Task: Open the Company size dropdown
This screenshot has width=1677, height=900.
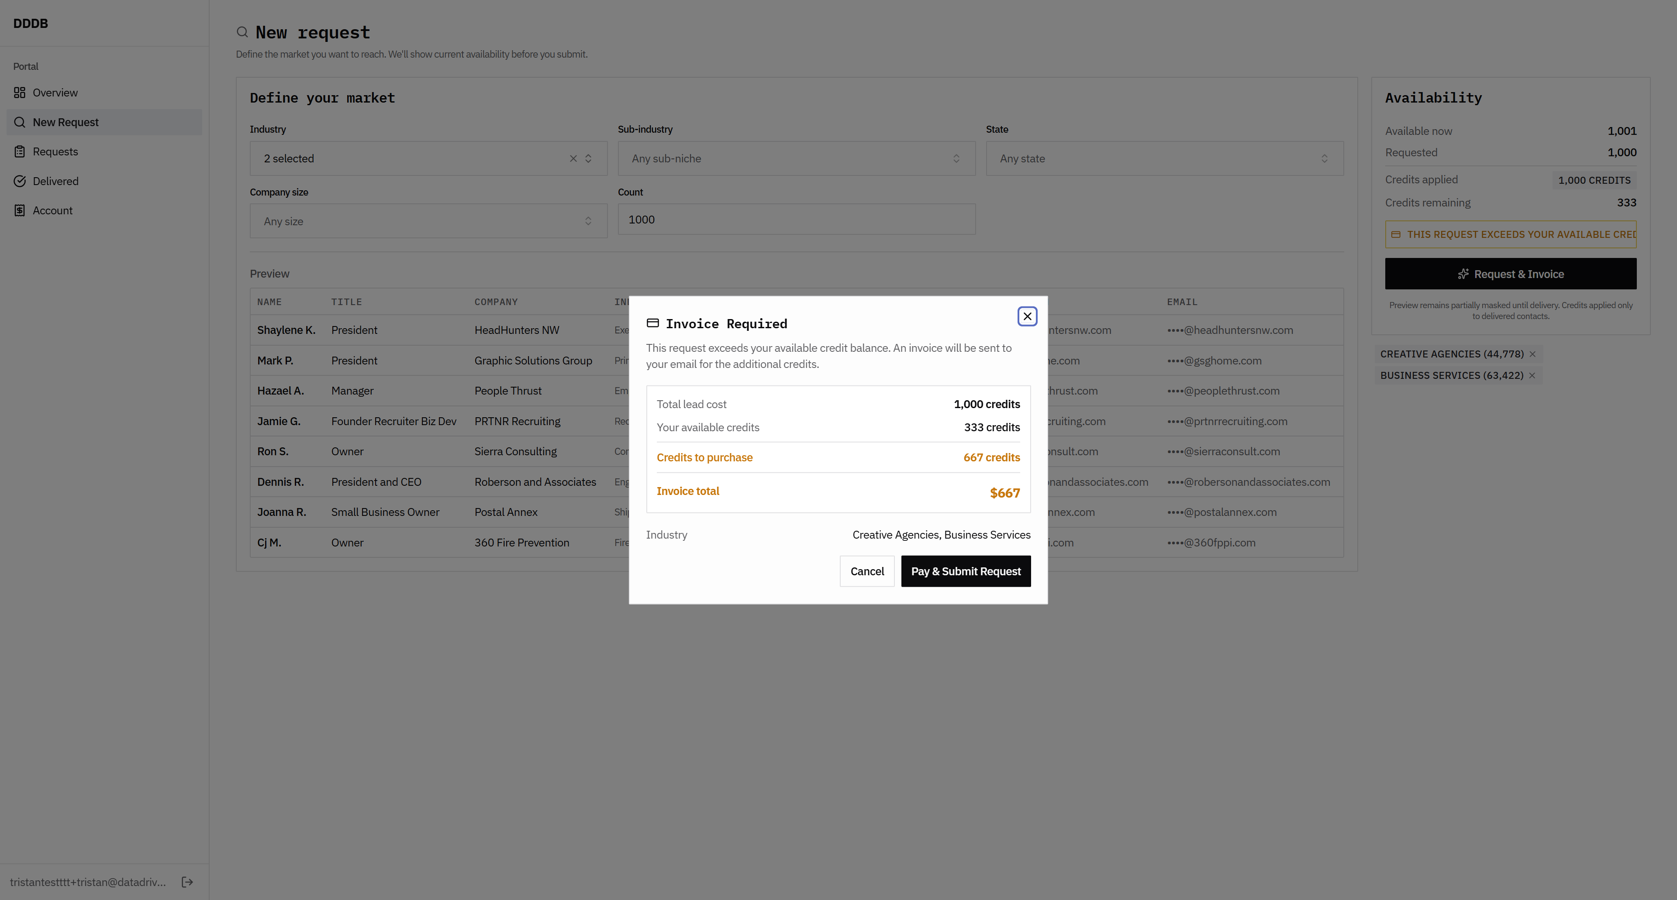Action: pyautogui.click(x=428, y=221)
